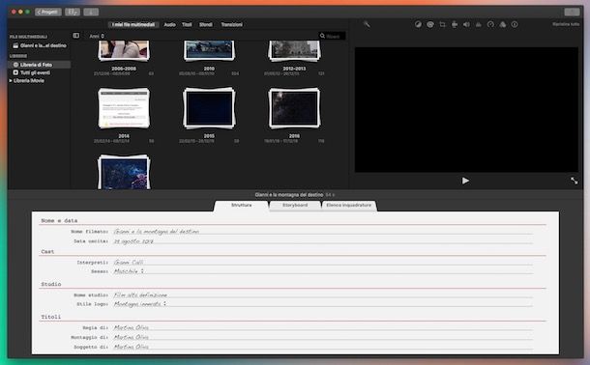The width and height of the screenshot is (590, 365).
Task: Edit the Interpreti name field
Action: point(323,262)
